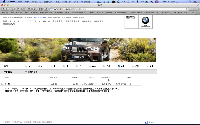Open the Hybrid nav link
The width and height of the screenshot is (200, 125).
point(47,21)
